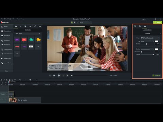Open the Cursor Effects sidebar tab
This screenshot has width=163, height=122.
pyautogui.click(x=6, y=49)
